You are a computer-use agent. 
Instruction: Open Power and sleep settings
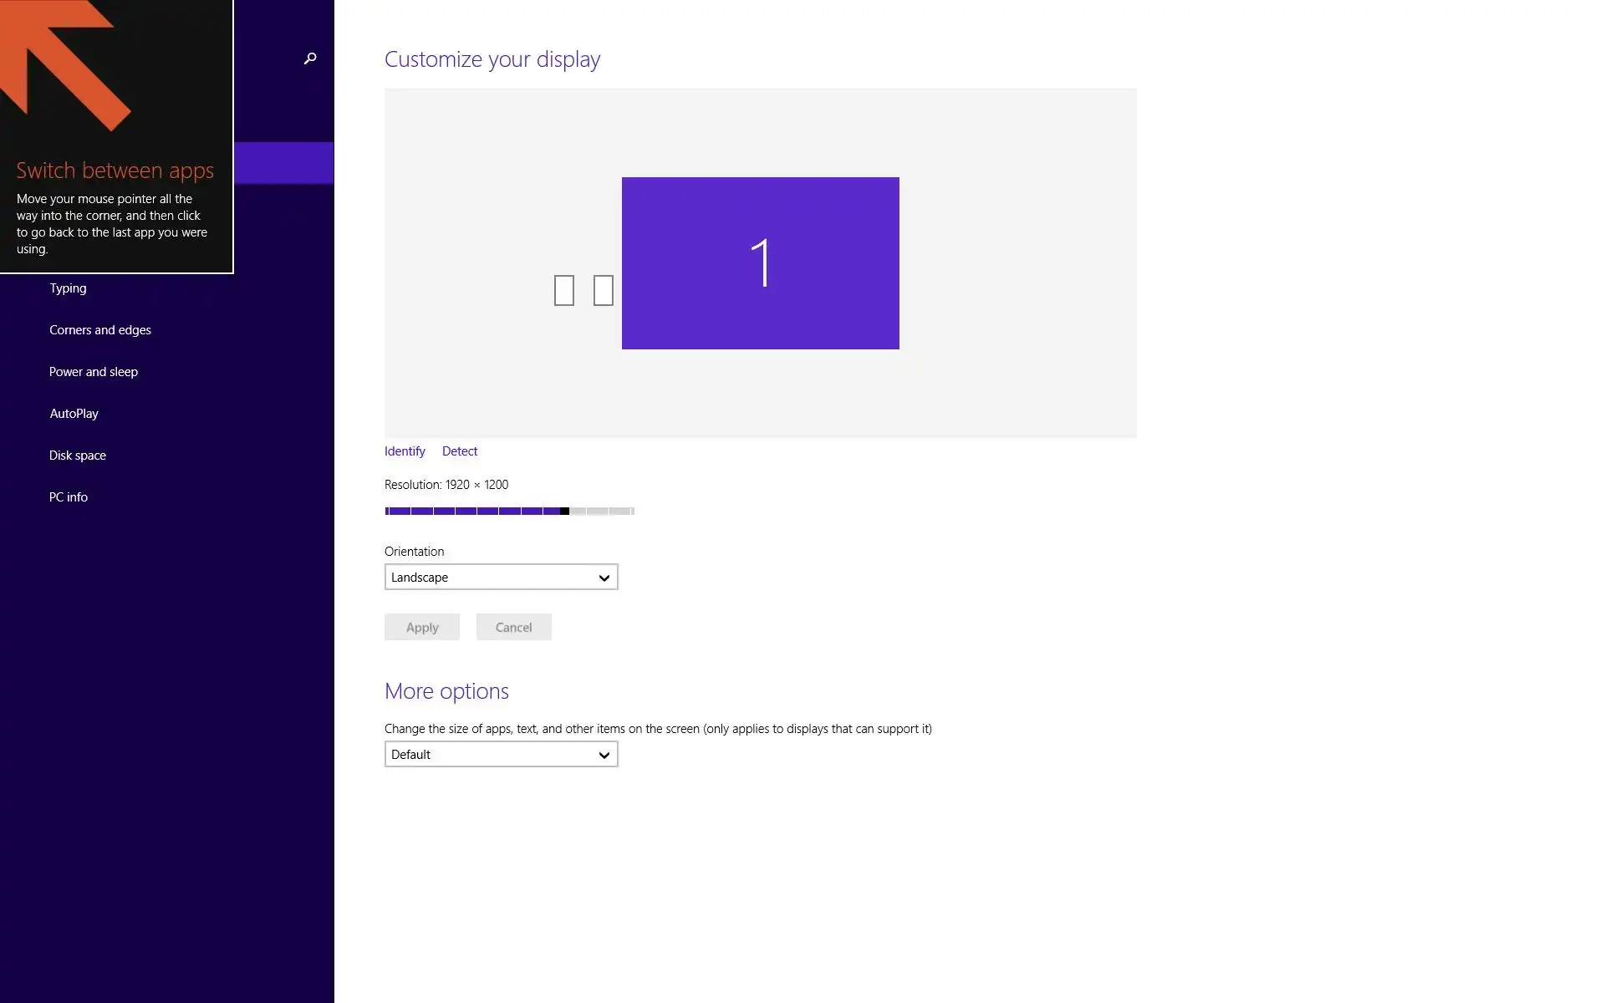point(94,372)
